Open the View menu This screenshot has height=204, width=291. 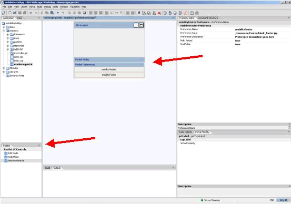click(x=16, y=7)
